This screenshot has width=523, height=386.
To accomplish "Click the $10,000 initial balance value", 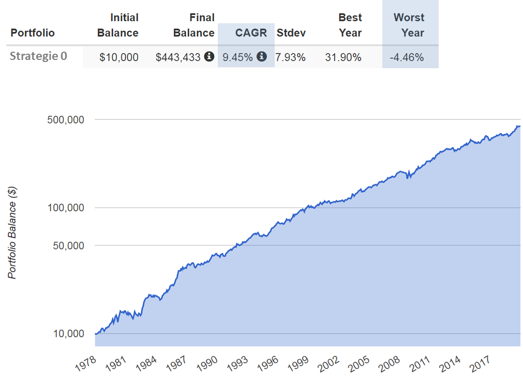I will pyautogui.click(x=119, y=57).
